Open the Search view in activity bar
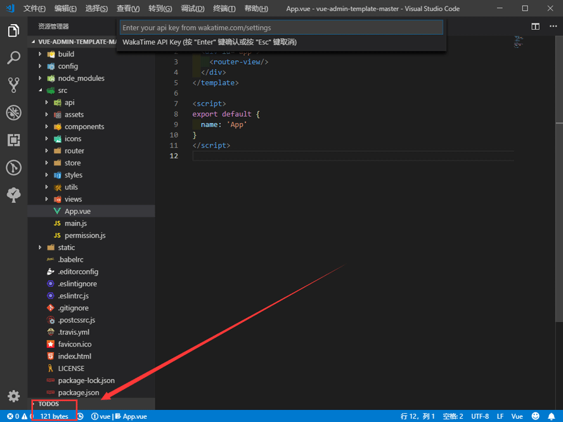Screen dimensions: 563x422 pyautogui.click(x=14, y=58)
